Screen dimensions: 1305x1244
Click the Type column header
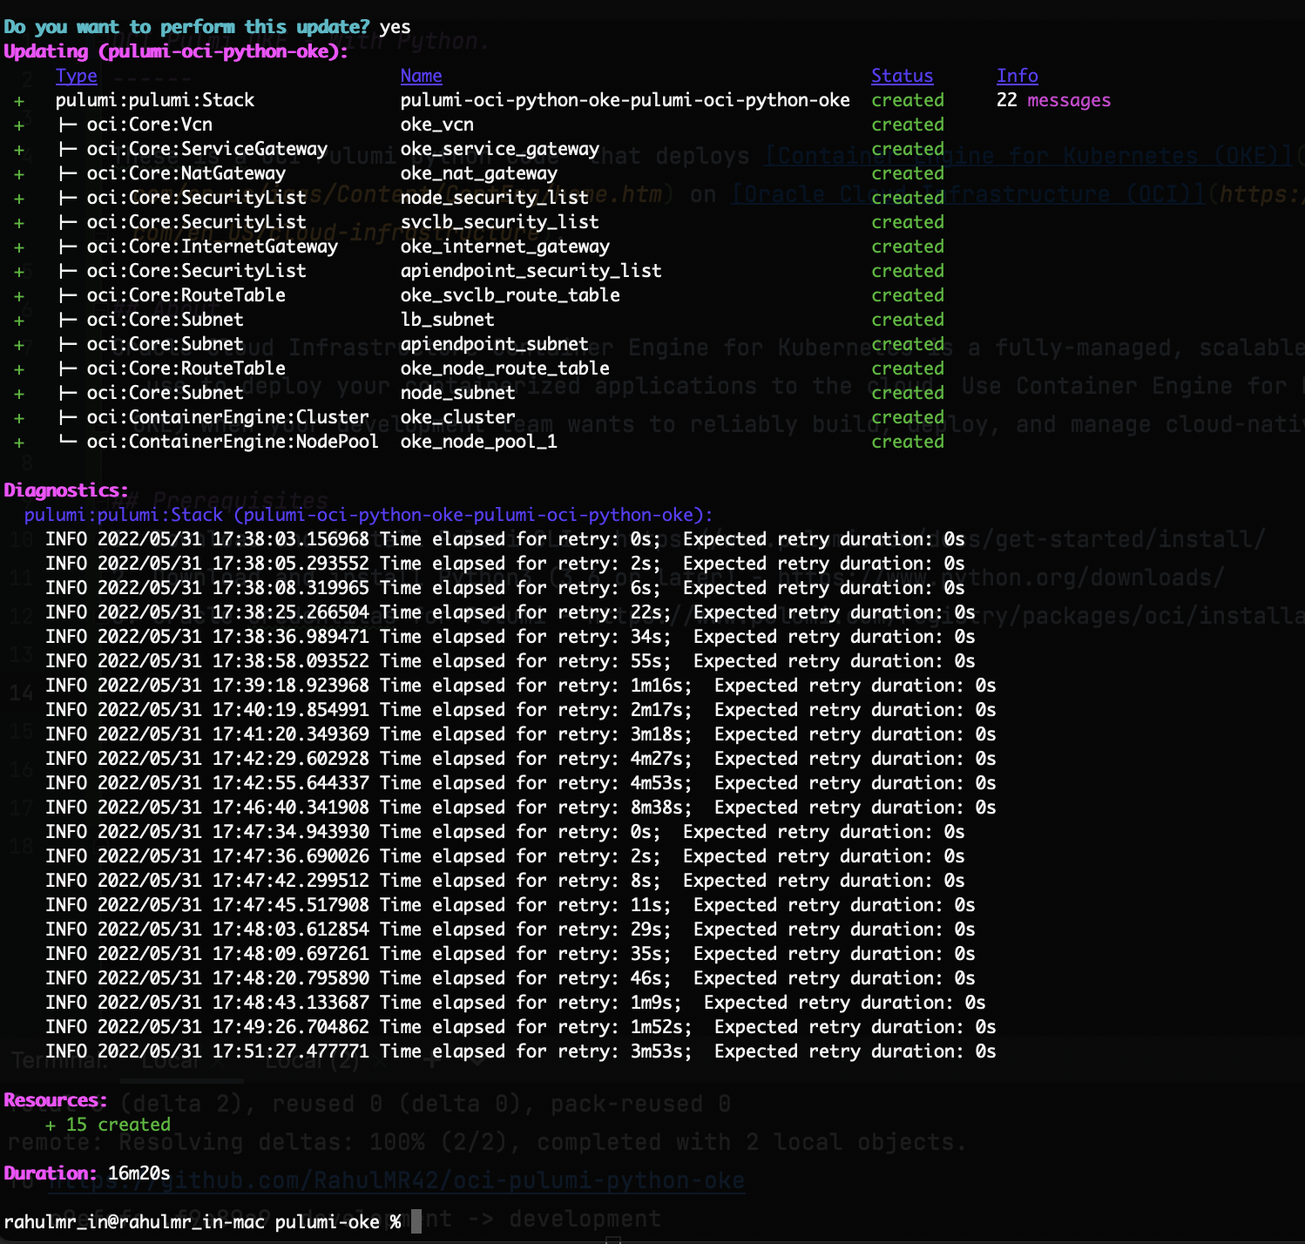[x=76, y=76]
